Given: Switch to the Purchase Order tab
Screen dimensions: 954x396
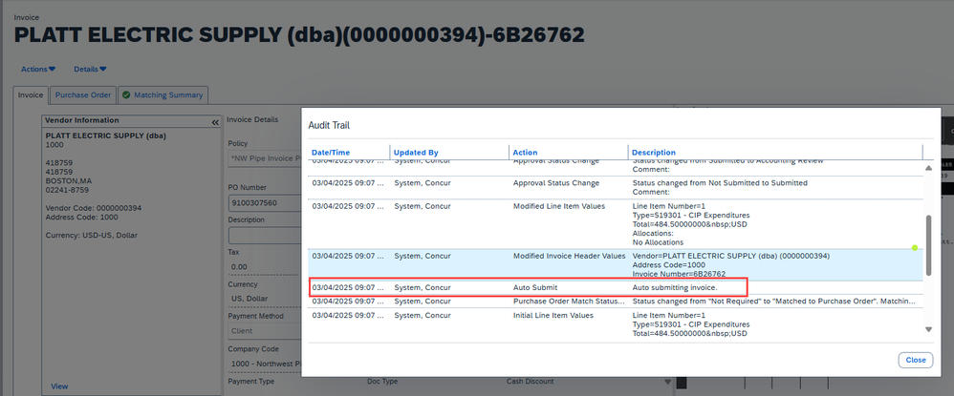Looking at the screenshot, I should [83, 95].
